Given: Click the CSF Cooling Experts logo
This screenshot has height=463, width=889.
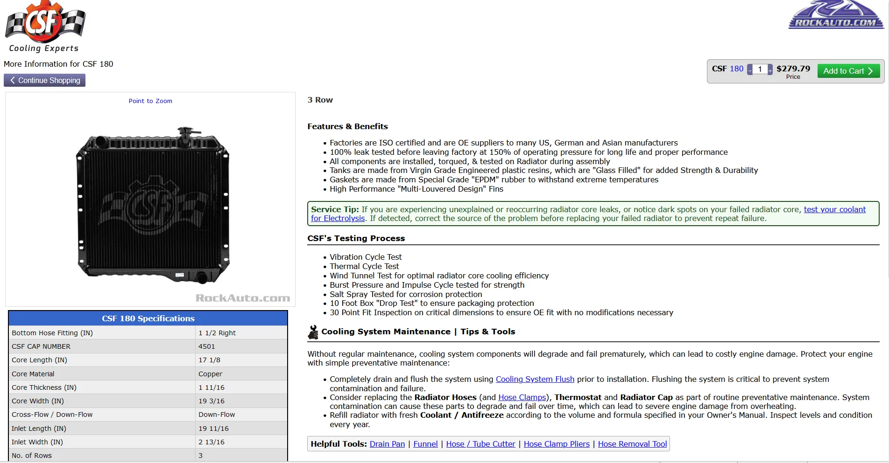Looking at the screenshot, I should click(x=45, y=26).
